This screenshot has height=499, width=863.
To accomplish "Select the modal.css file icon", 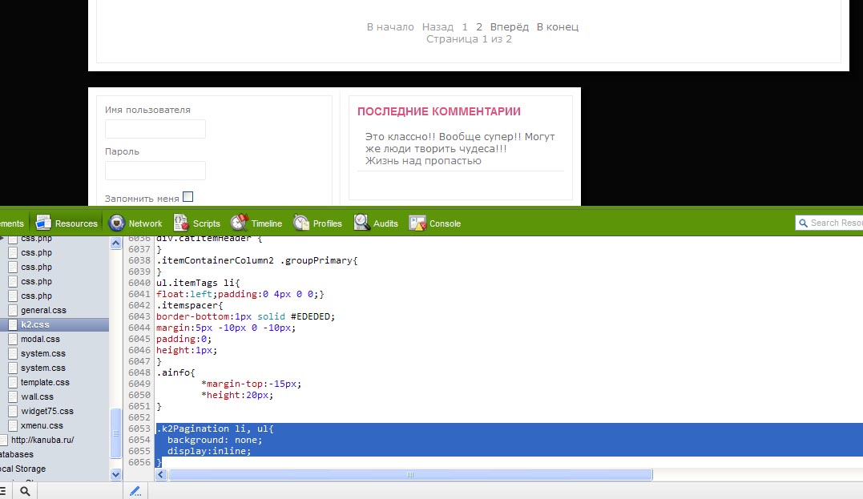I will click(13, 339).
